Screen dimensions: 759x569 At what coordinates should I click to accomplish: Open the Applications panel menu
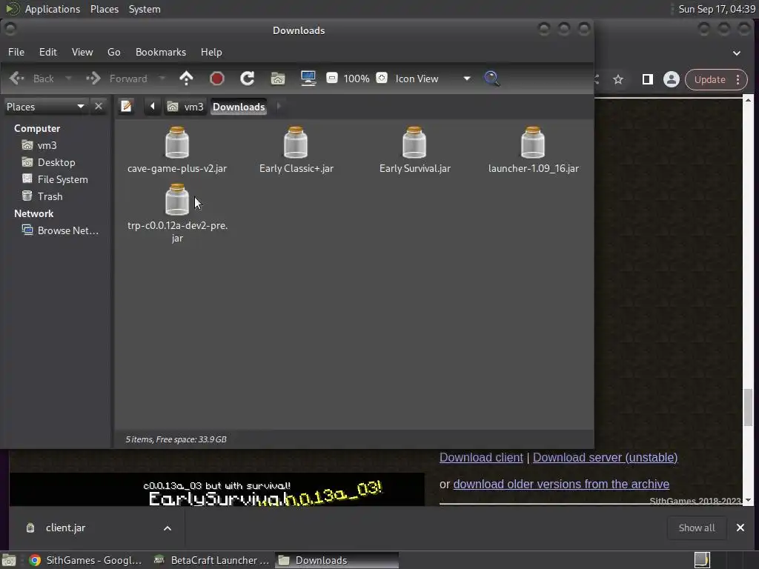click(53, 9)
